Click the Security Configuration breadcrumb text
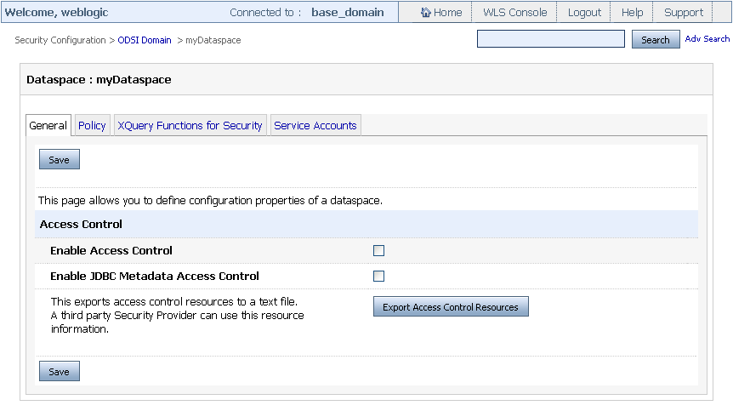The width and height of the screenshot is (733, 411). click(x=60, y=40)
